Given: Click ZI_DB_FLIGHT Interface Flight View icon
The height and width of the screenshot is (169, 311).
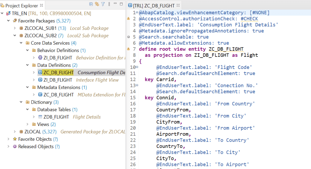Looking at the screenshot, I should pos(40,80).
